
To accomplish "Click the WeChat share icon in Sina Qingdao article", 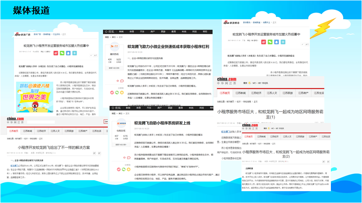I will click(x=270, y=42).
